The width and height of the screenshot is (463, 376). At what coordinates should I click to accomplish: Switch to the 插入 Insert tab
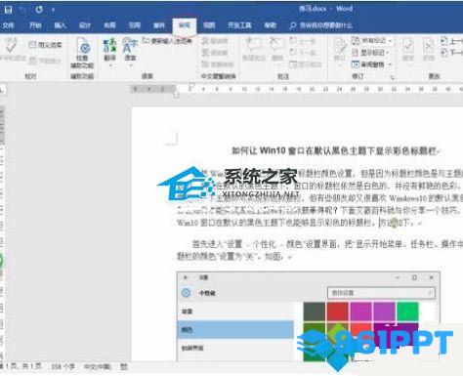(x=60, y=25)
